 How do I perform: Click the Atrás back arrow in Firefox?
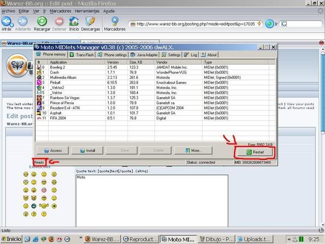pos(7,21)
